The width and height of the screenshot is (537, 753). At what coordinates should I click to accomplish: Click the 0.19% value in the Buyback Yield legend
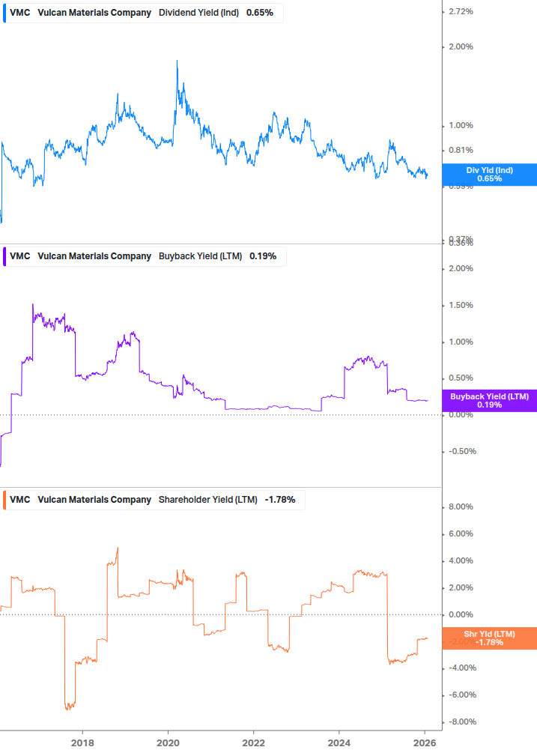pos(262,256)
